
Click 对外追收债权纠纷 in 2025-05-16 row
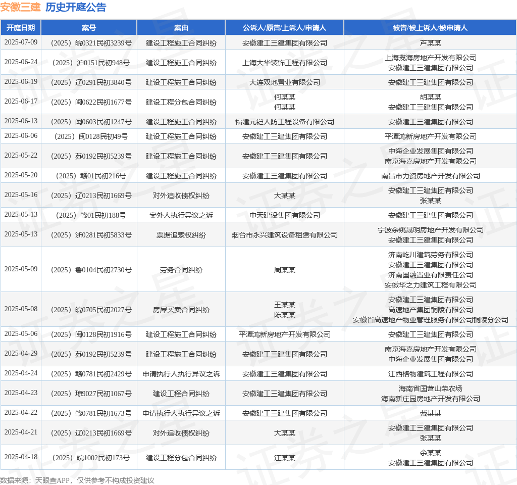coord(181,196)
